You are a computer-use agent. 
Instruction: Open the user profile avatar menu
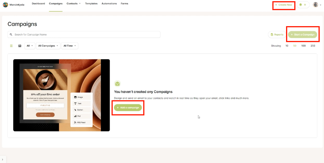[x=315, y=5]
